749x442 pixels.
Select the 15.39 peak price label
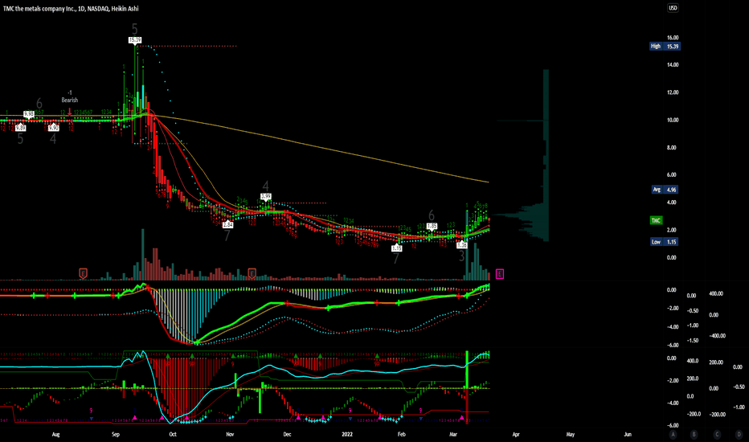pyautogui.click(x=135, y=40)
